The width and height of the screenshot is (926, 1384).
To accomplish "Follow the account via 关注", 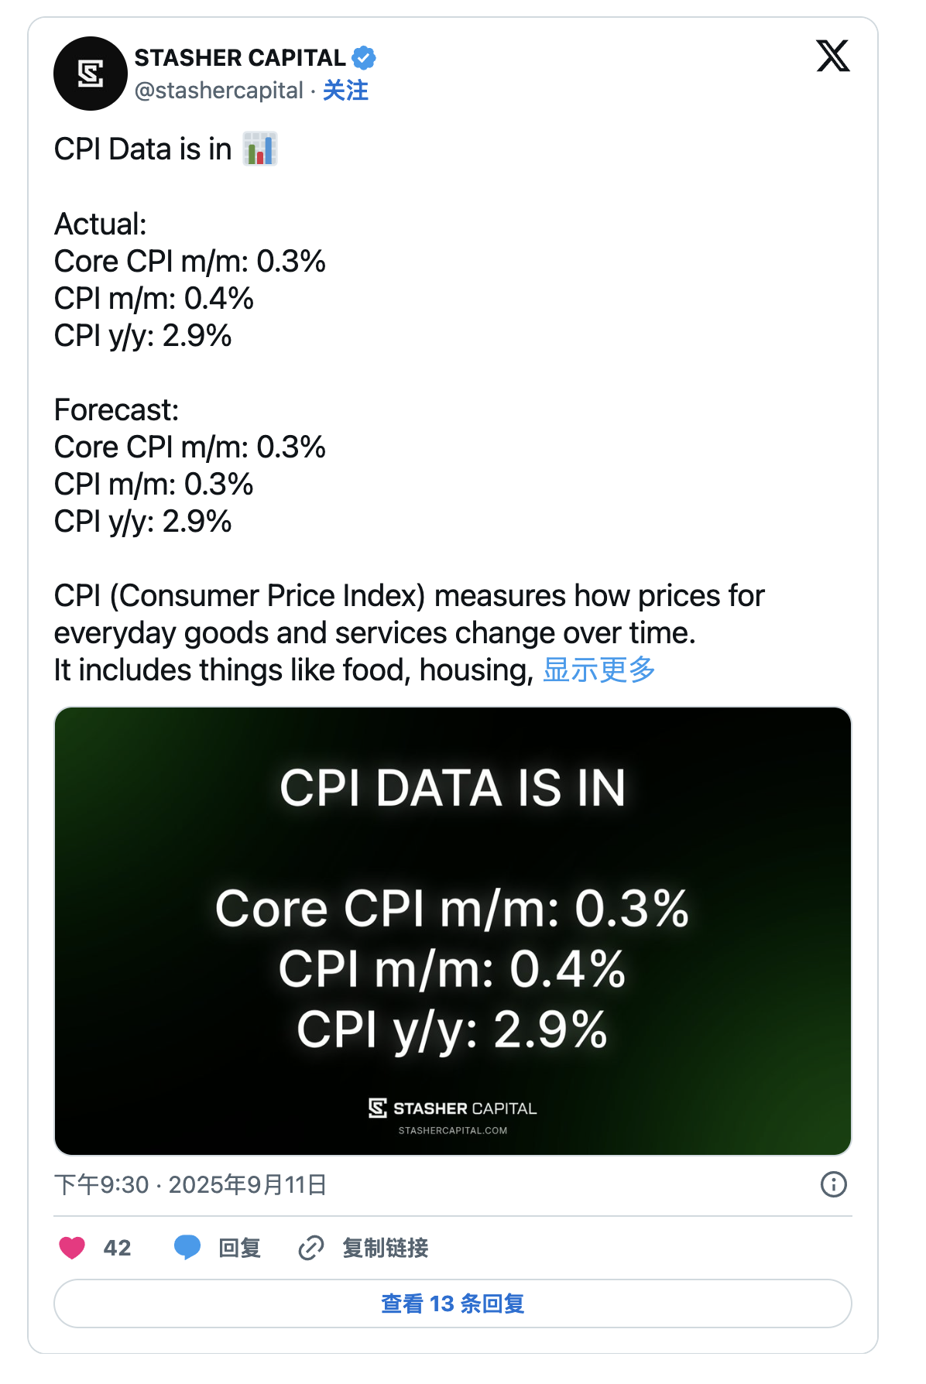I will pos(345,91).
